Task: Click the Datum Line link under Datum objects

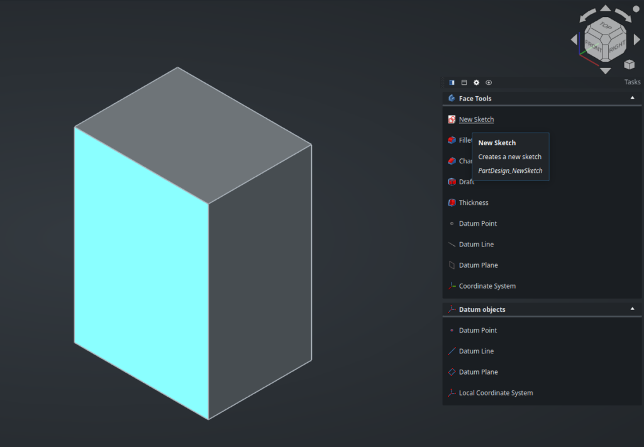Action: click(476, 351)
